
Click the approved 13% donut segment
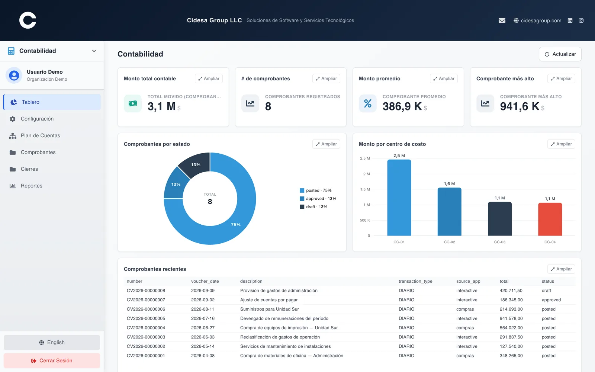click(x=176, y=185)
